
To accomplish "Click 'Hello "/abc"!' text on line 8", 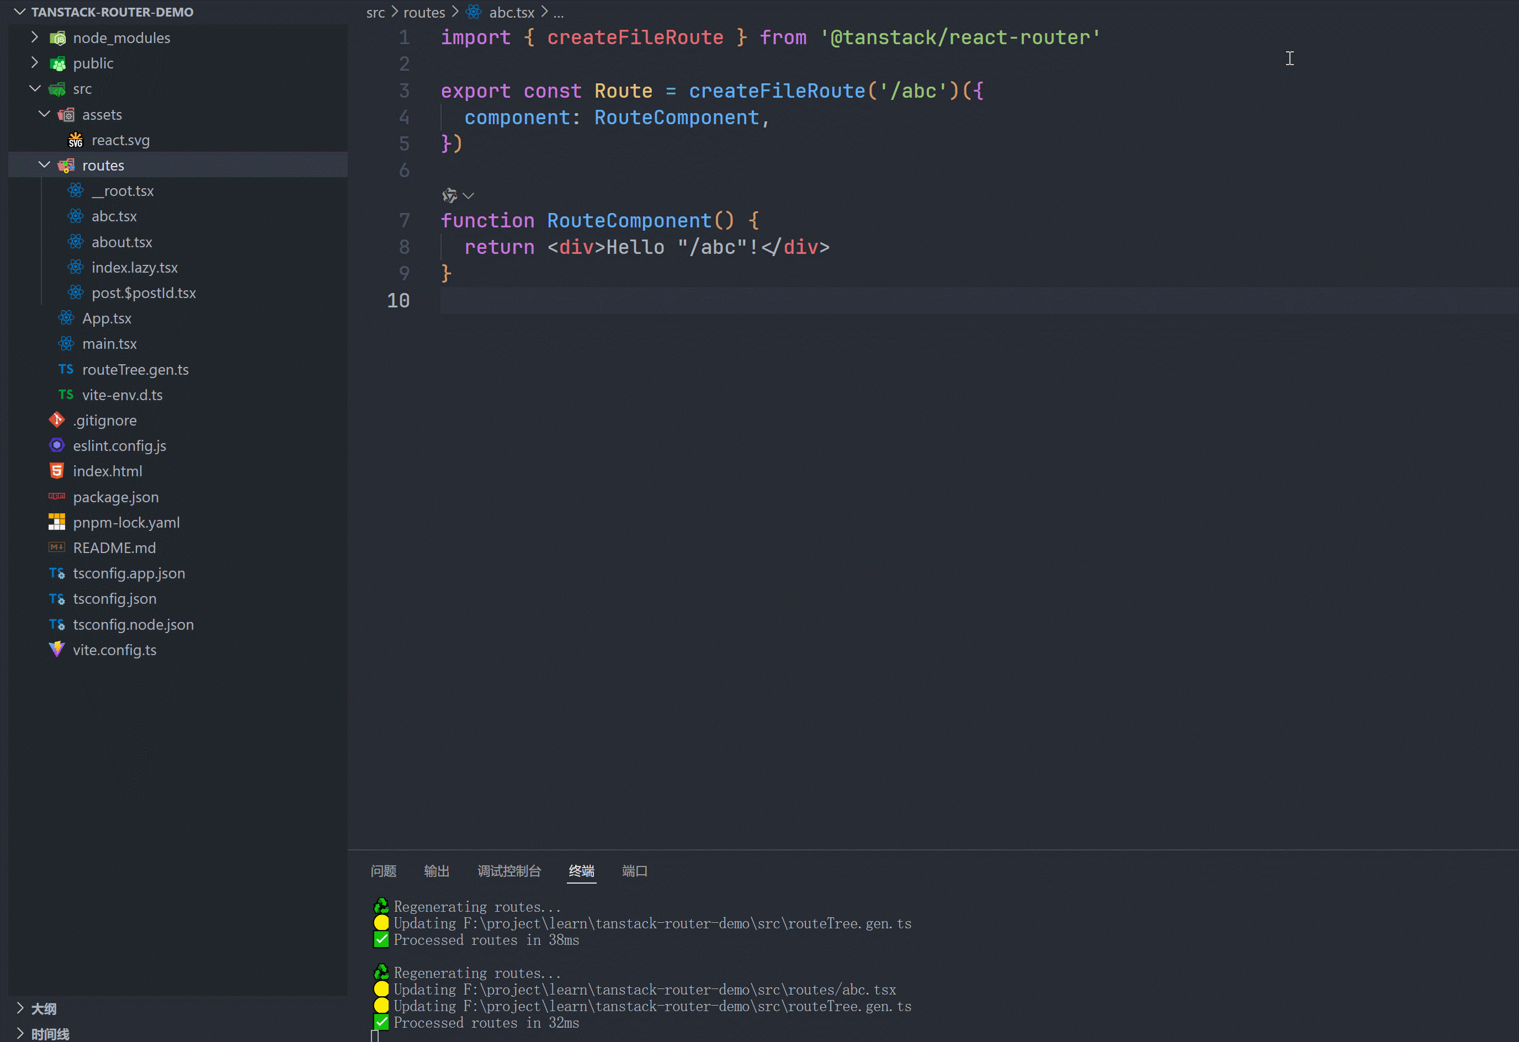I will coord(682,247).
